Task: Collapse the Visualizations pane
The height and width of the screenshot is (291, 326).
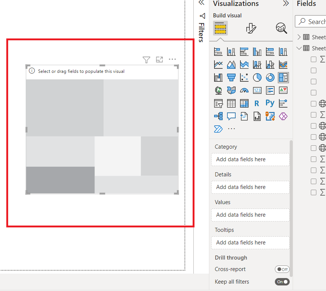Action: click(x=286, y=3)
